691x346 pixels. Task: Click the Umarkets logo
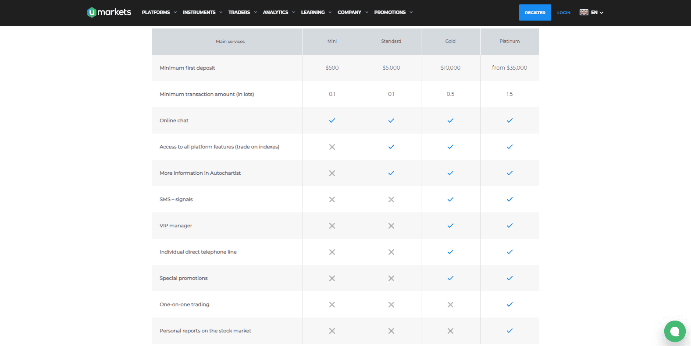(x=109, y=12)
